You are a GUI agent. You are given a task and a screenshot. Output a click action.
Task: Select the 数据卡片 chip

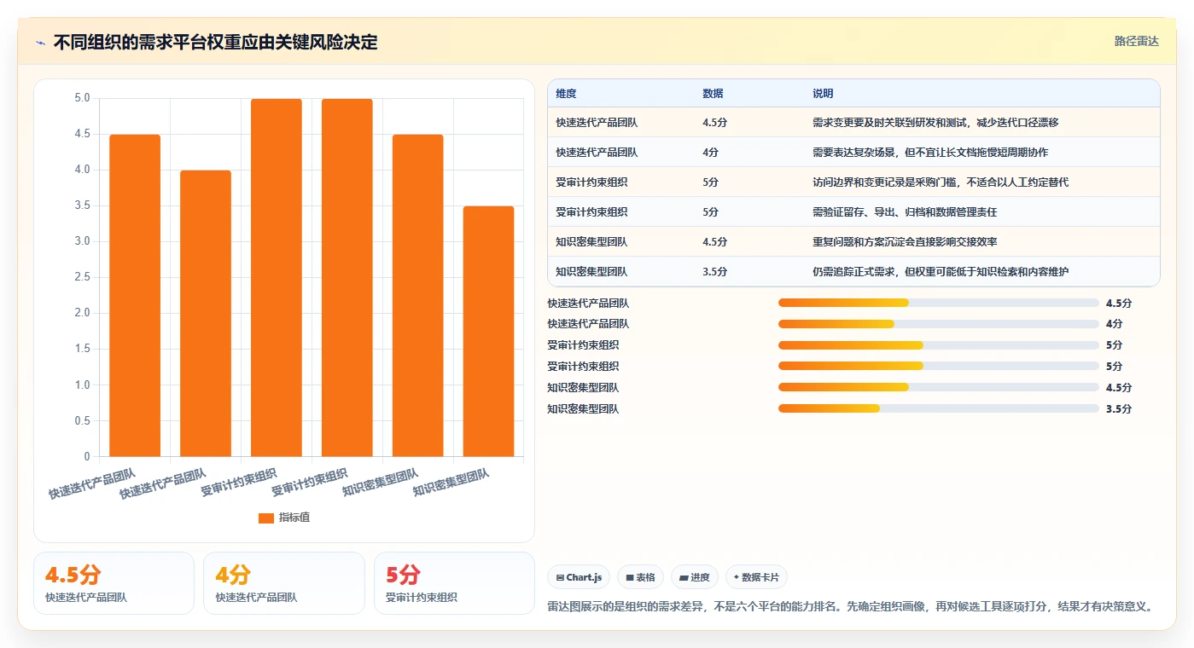pyautogui.click(x=756, y=577)
